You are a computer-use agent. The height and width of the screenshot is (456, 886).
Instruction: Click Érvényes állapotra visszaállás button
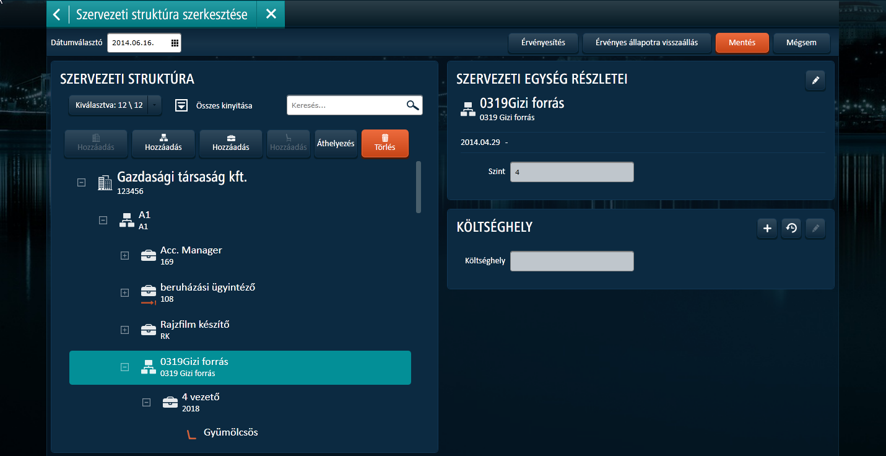(646, 43)
